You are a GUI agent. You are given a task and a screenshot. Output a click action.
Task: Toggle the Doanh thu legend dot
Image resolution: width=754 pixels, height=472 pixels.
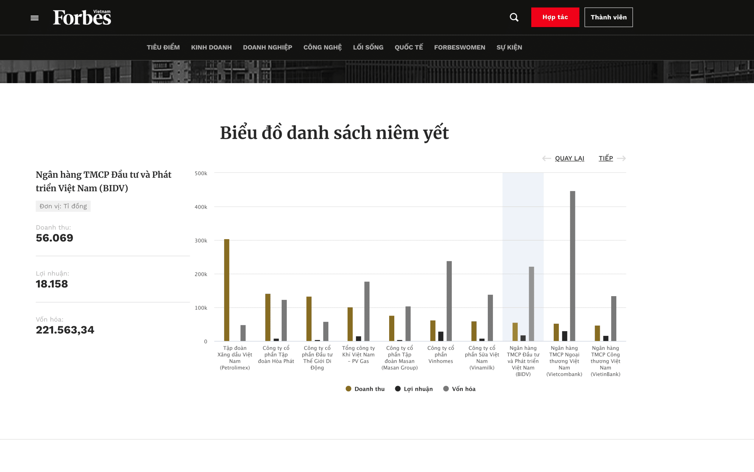(x=348, y=389)
